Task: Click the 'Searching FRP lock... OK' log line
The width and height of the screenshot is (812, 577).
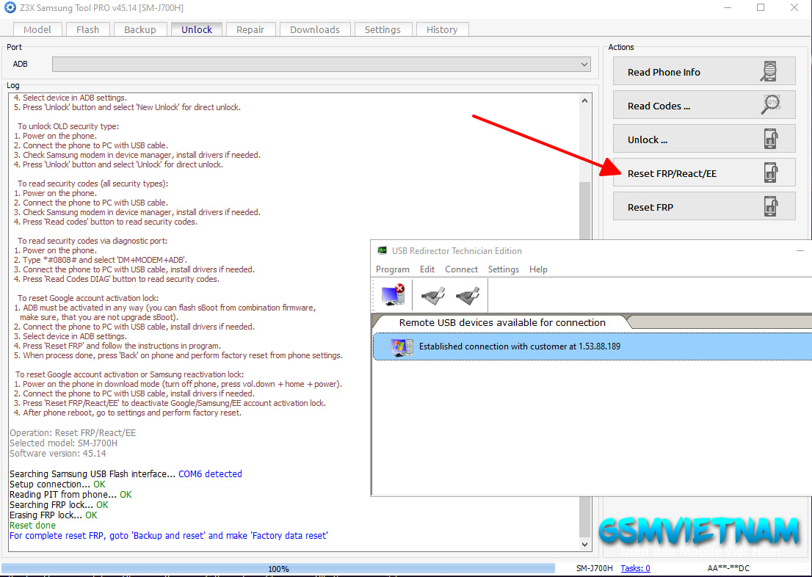Action: coord(59,505)
